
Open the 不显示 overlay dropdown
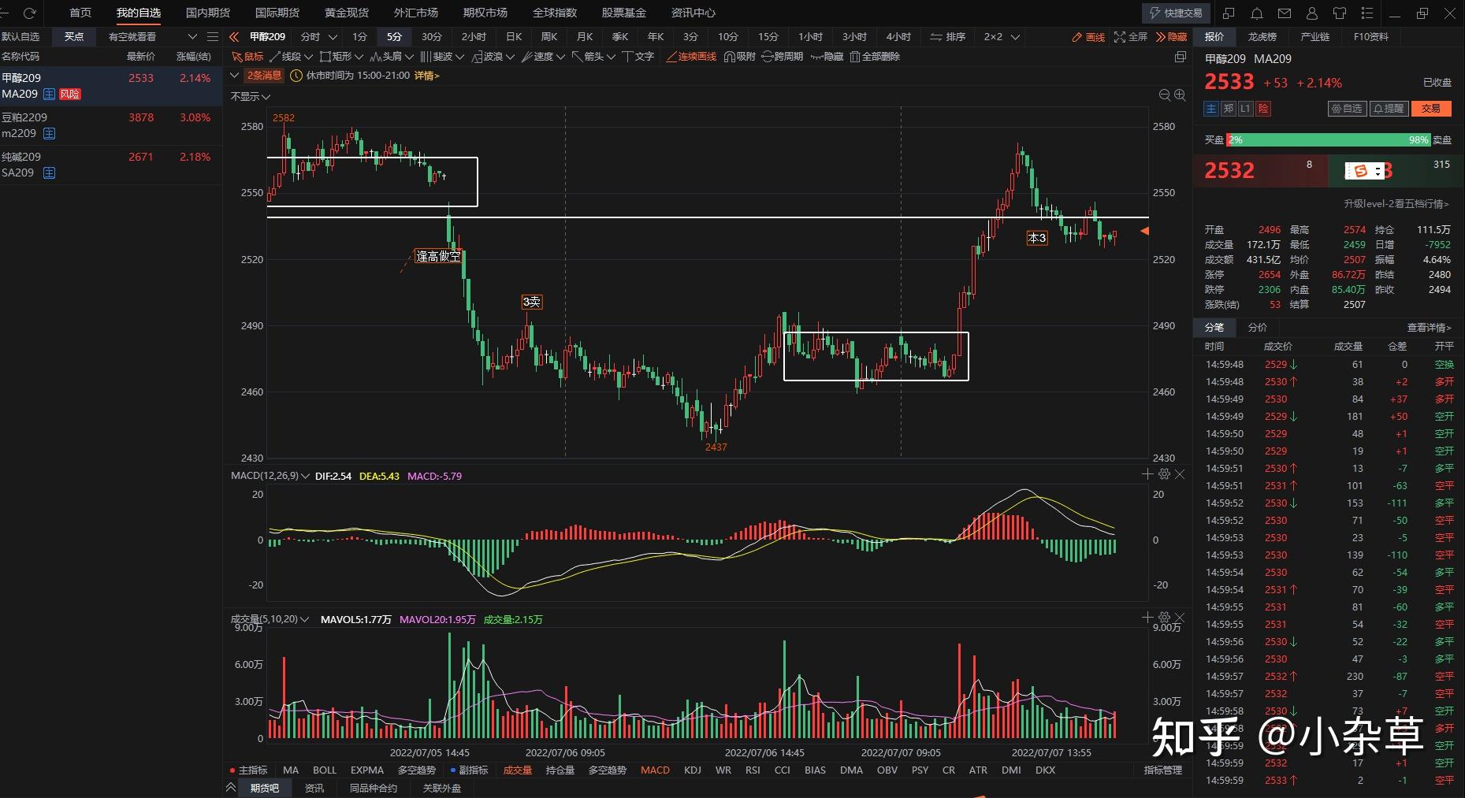point(251,96)
